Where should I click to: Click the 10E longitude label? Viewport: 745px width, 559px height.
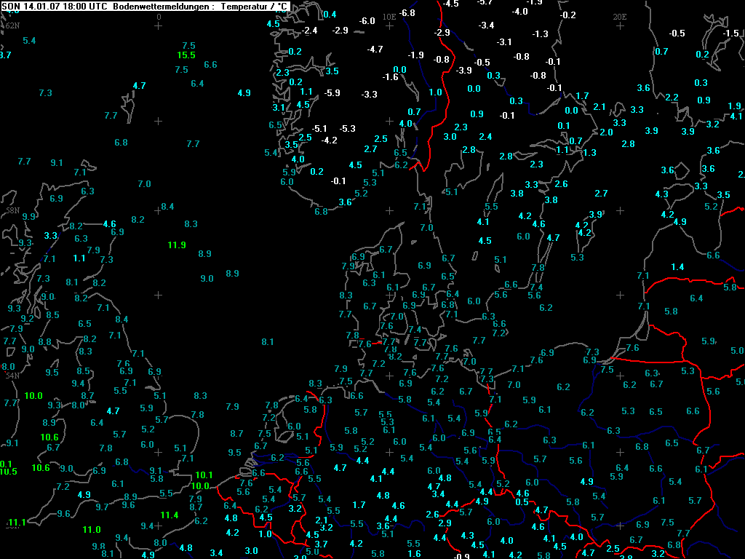click(x=389, y=16)
